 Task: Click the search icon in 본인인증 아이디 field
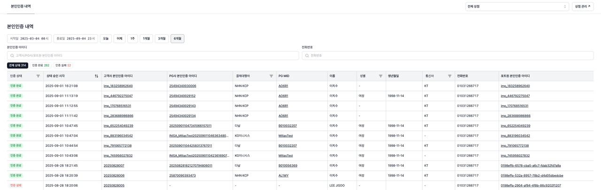point(12,55)
